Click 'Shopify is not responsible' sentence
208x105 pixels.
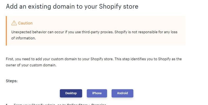pos(146,32)
